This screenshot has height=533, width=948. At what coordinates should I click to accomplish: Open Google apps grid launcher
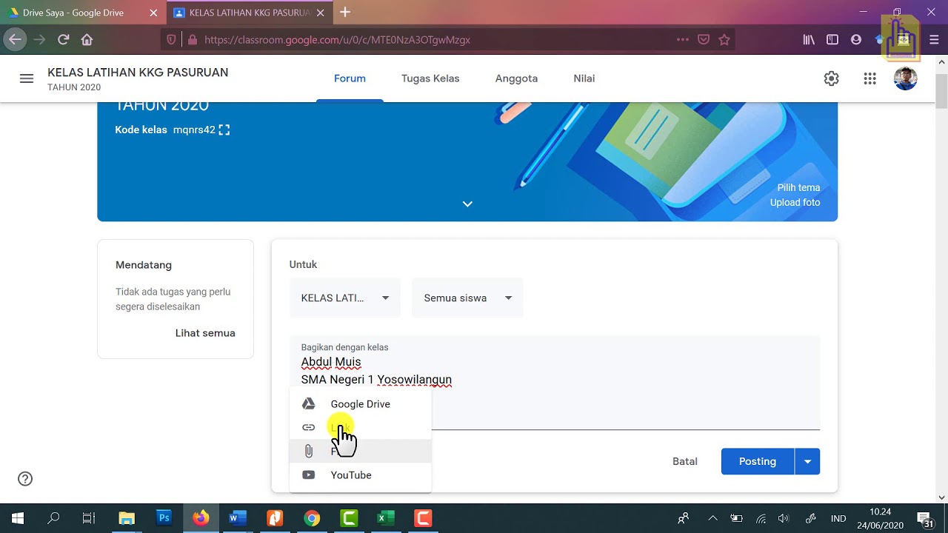(870, 78)
